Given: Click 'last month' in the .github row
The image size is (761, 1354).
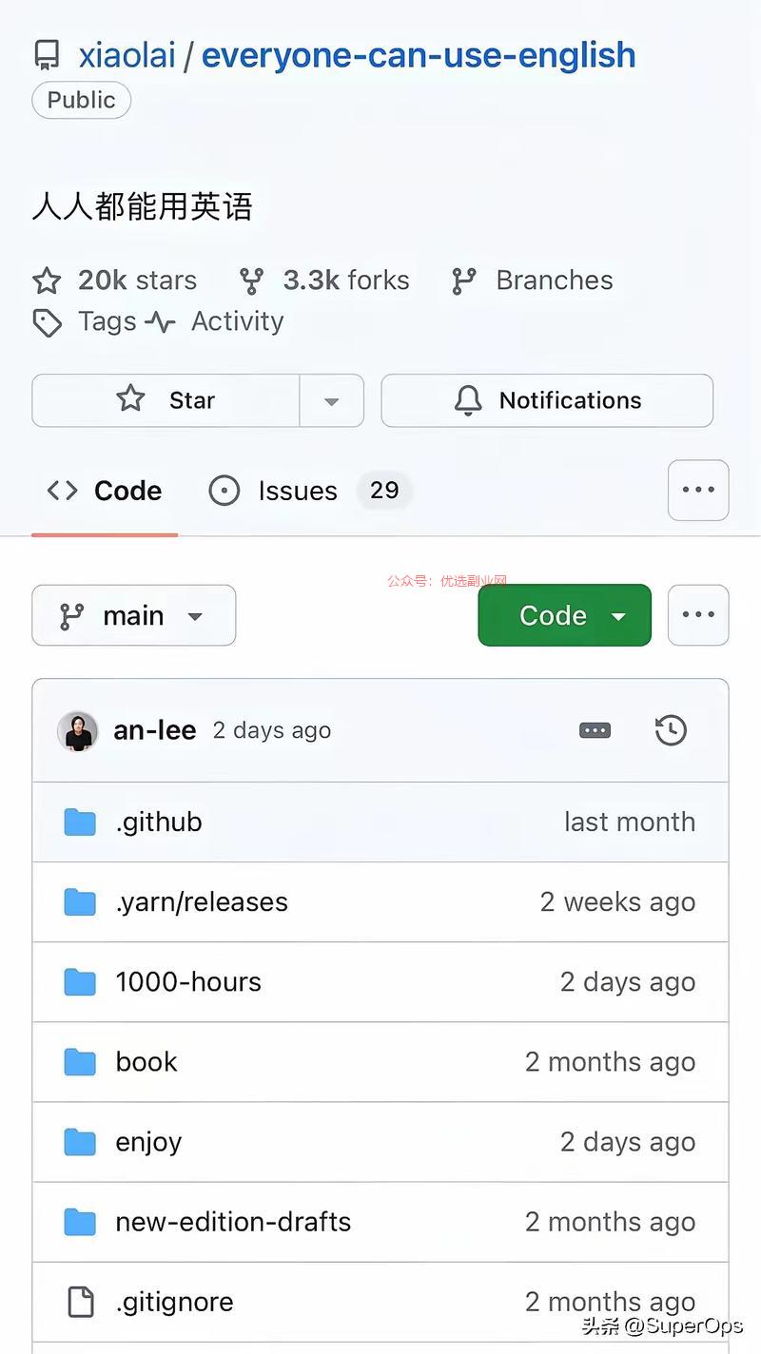Looking at the screenshot, I should pos(630,822).
